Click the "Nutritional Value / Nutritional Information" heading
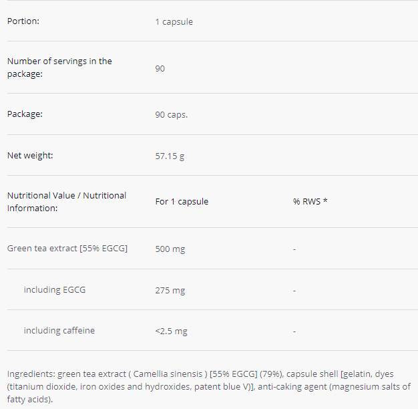418x409 pixels. 66,202
